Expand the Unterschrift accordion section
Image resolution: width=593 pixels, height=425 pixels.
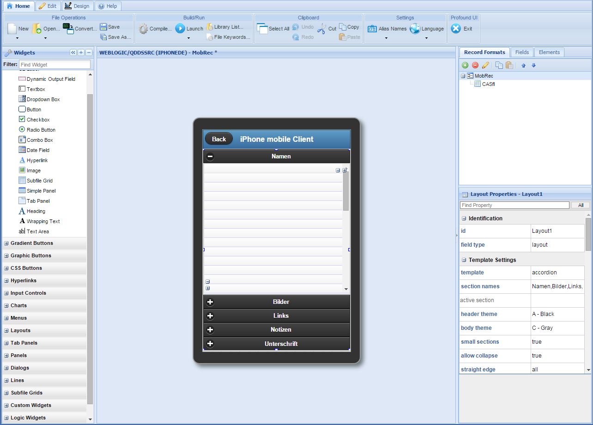click(x=210, y=344)
